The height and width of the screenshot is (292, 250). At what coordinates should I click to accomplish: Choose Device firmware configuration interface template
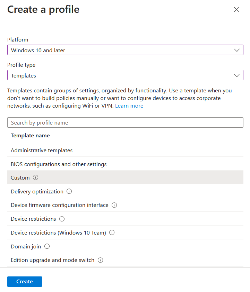click(60, 205)
